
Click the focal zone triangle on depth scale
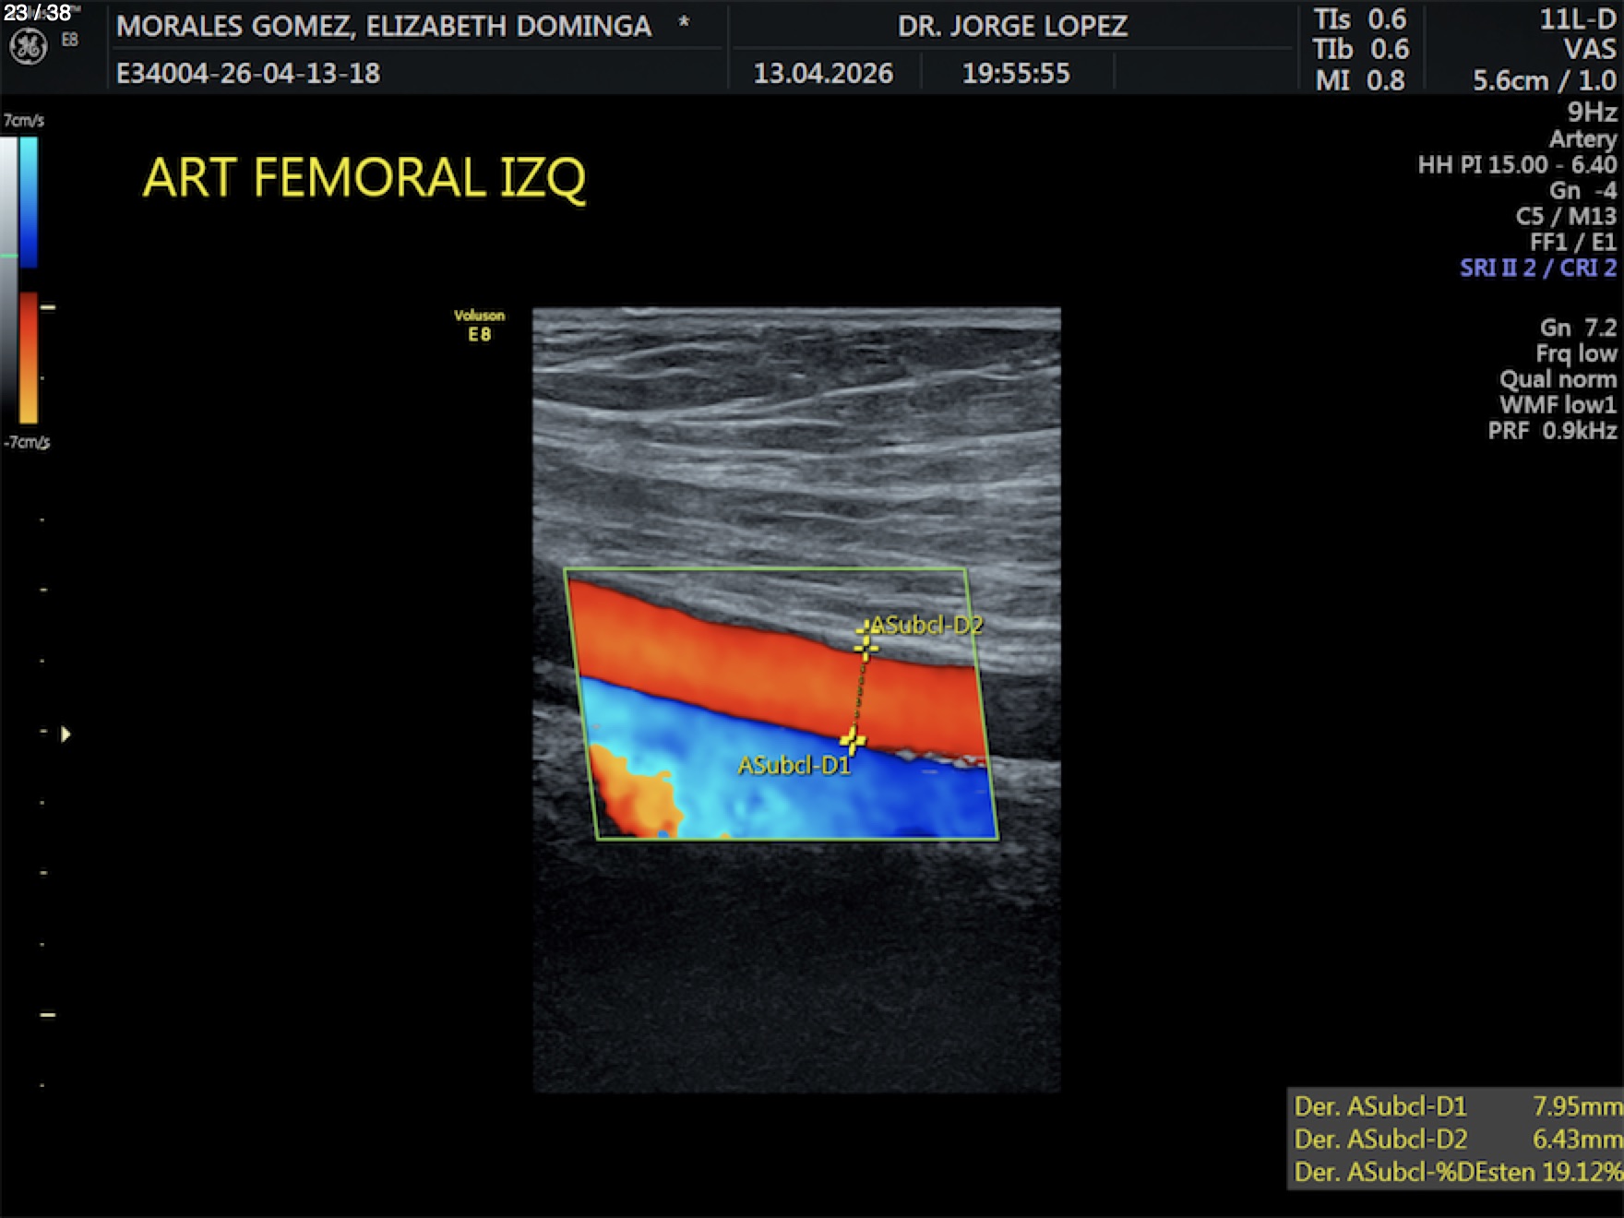(66, 734)
